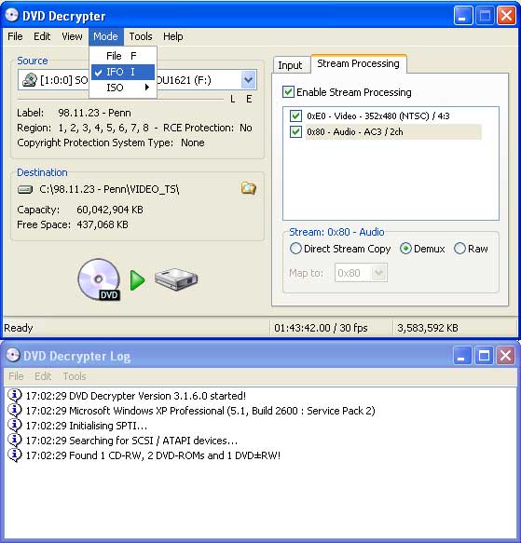
Task: Close the DVD Decrypter Log window
Action: click(x=506, y=355)
